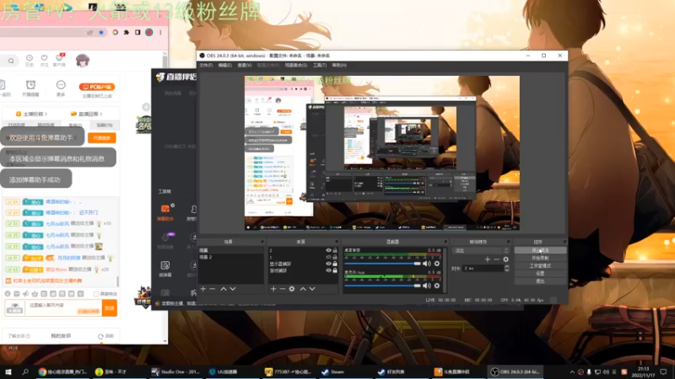Show hidden system tray icons chevron
This screenshot has height=379, width=675.
pyautogui.click(x=572, y=372)
